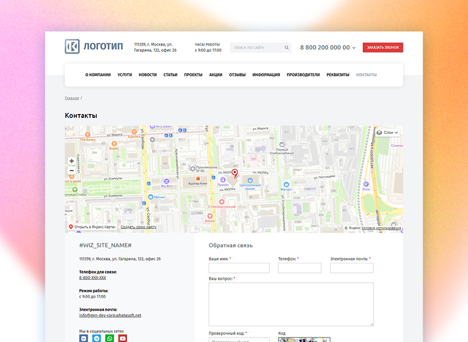
Task: Click the search magnifier icon
Action: (x=286, y=48)
